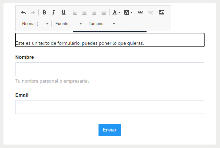220x148 pixels.
Task: Focus the Email input field
Action: coord(110,107)
